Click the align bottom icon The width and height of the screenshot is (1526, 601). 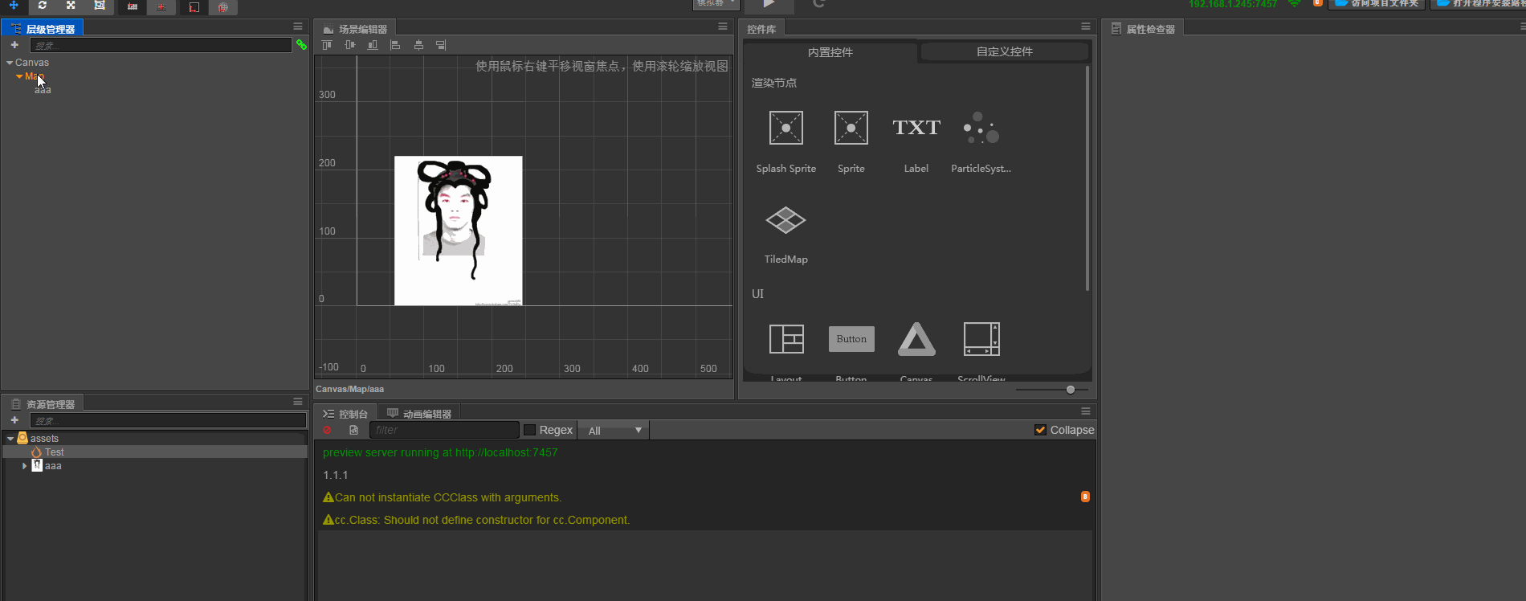click(x=373, y=45)
